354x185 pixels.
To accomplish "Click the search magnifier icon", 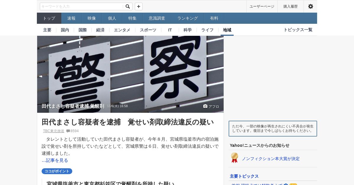I will point(127,6).
